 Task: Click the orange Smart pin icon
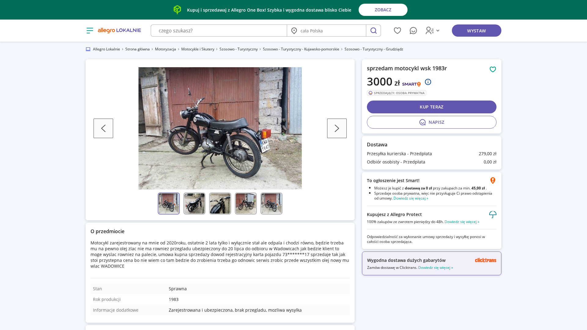click(493, 181)
